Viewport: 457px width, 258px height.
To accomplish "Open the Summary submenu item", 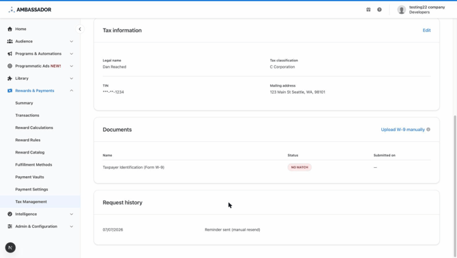I will pyautogui.click(x=24, y=103).
